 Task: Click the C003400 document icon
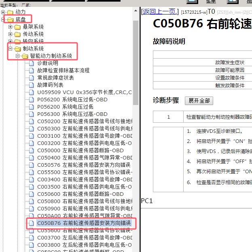32,180
